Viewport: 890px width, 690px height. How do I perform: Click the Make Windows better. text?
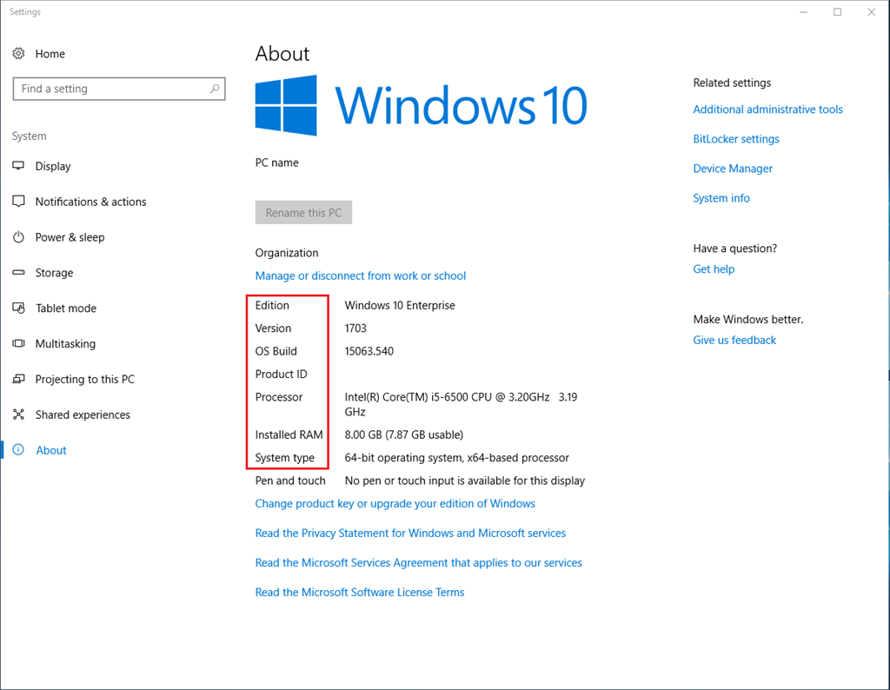tap(748, 320)
